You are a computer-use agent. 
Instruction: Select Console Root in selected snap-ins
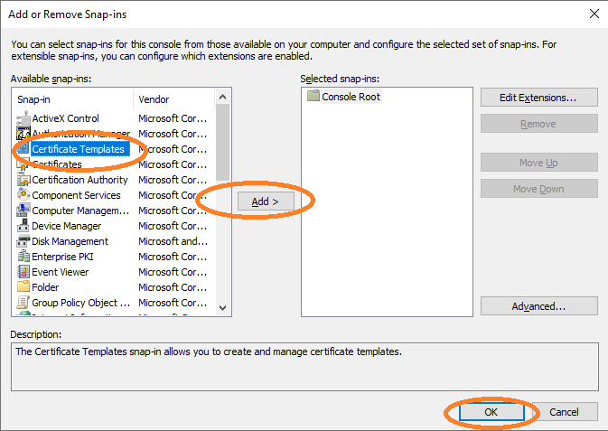point(351,97)
